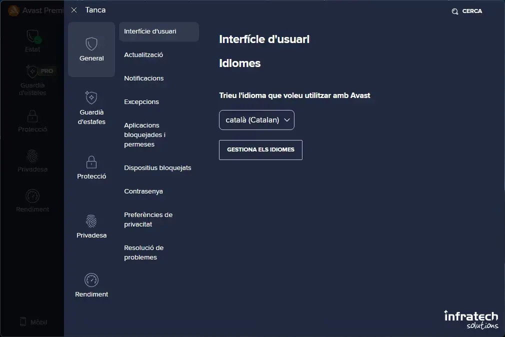Click the Protecció icon in the far-left sidebar
The image size is (505, 337).
pyautogui.click(x=32, y=116)
